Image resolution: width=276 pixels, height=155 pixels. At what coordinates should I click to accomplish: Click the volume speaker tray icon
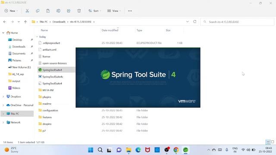click(x=248, y=150)
